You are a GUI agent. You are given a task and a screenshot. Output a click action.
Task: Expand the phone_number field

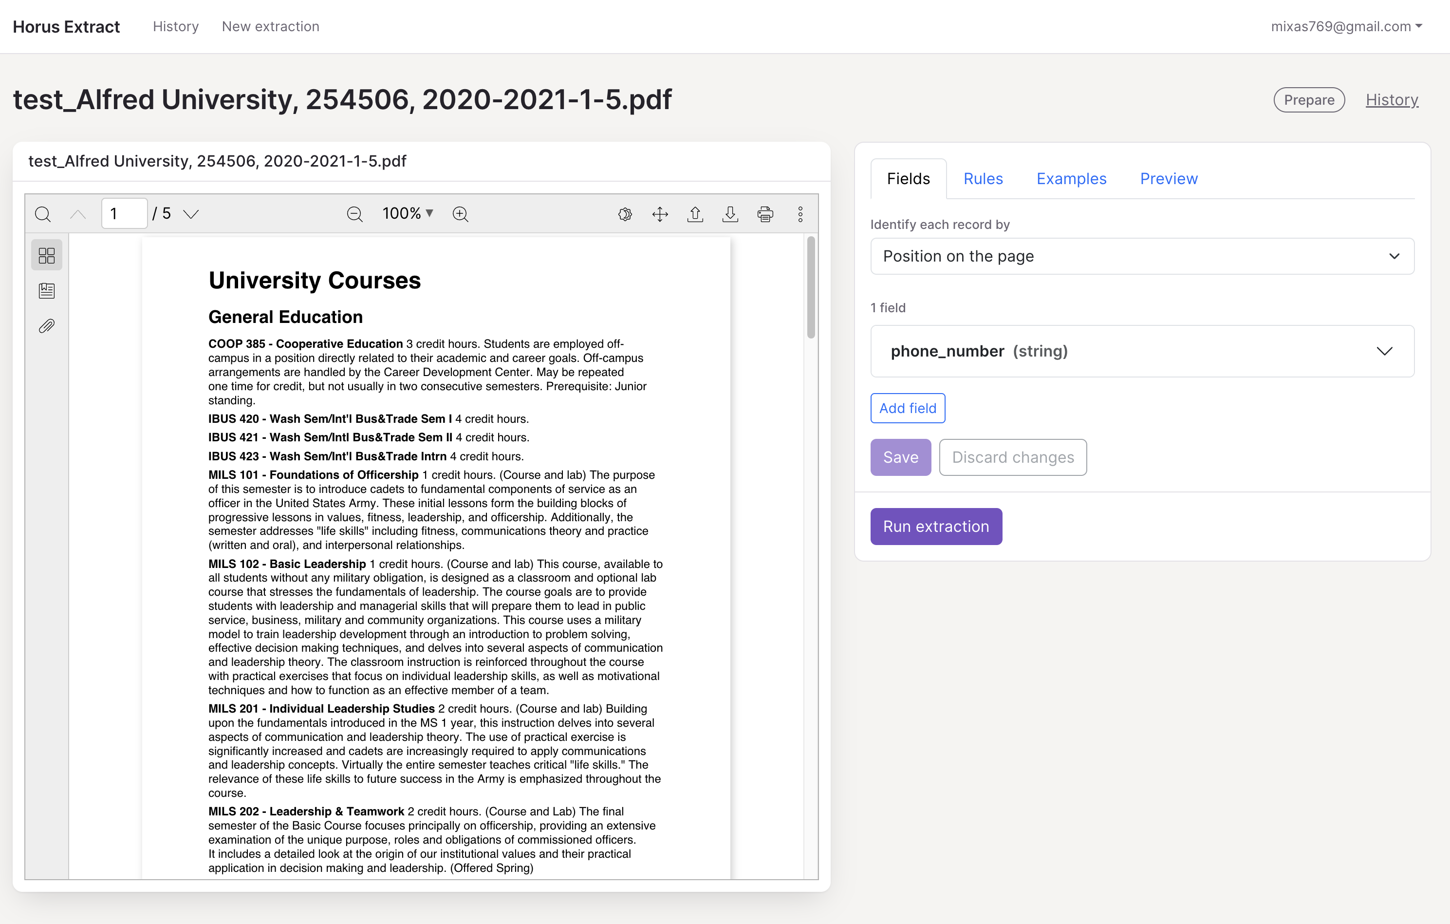point(1142,351)
